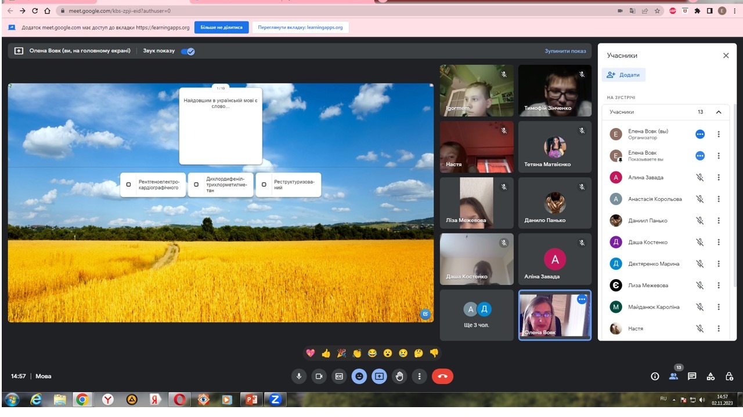Check the "Реструктуризований" answer checkbox
The image size is (743, 417).
point(264,185)
